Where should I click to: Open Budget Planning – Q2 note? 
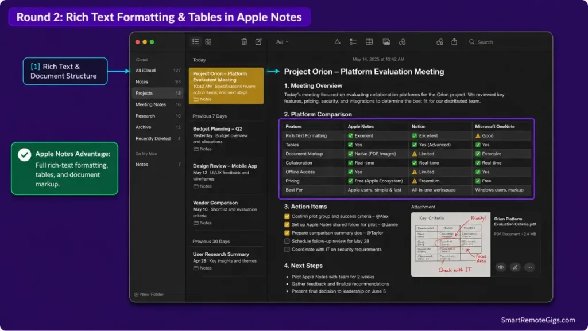point(226,138)
